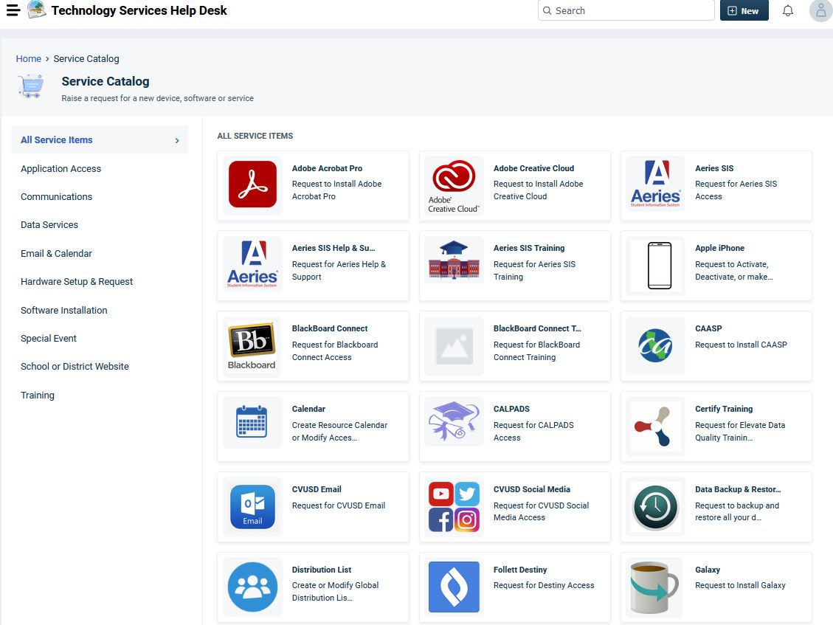Open Follett Destiny title link

pyautogui.click(x=519, y=569)
